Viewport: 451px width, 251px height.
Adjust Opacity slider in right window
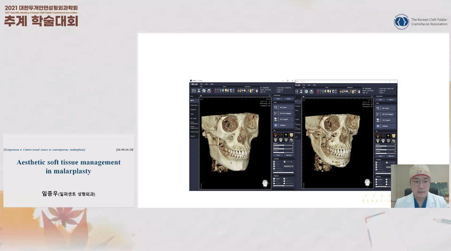[385, 146]
